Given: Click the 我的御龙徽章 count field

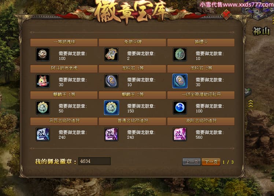Looking at the screenshot, I should click(x=95, y=161).
